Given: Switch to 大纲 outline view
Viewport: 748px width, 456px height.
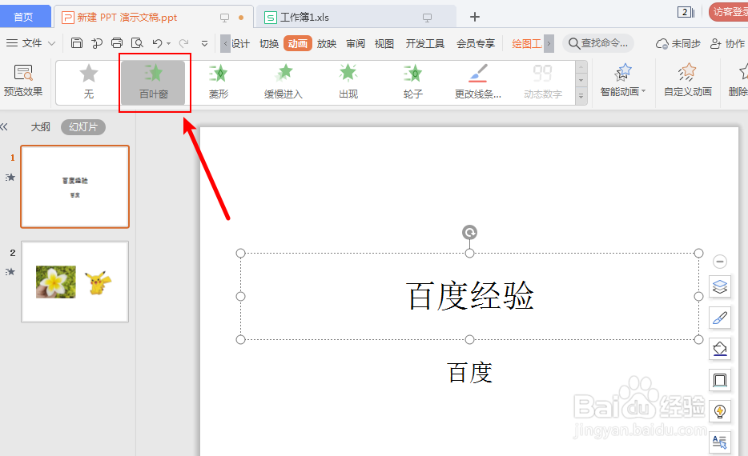Looking at the screenshot, I should [x=41, y=126].
